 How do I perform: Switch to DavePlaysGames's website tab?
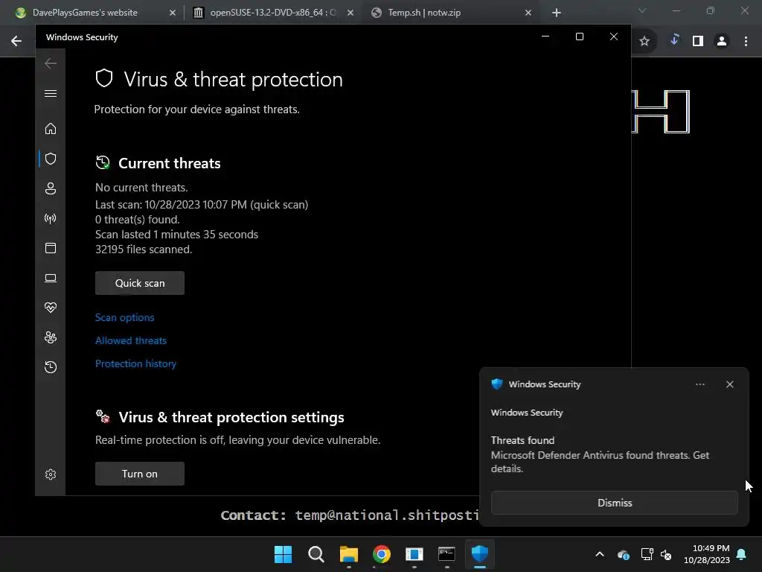(85, 13)
